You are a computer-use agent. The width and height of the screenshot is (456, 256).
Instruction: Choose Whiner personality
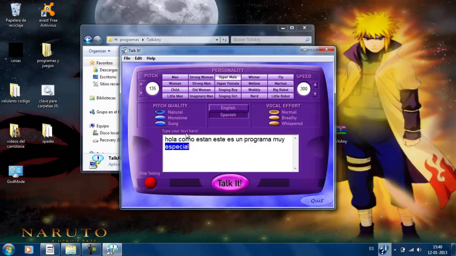pyautogui.click(x=254, y=77)
